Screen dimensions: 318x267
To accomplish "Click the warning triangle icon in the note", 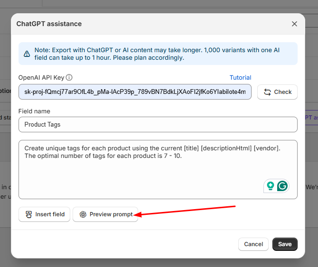I will coord(27,54).
